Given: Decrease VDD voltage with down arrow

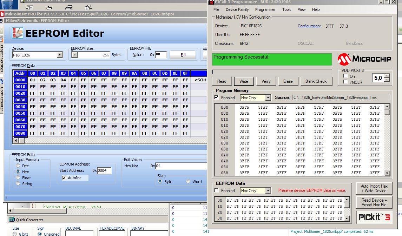Looking at the screenshot, I should pos(387,80).
